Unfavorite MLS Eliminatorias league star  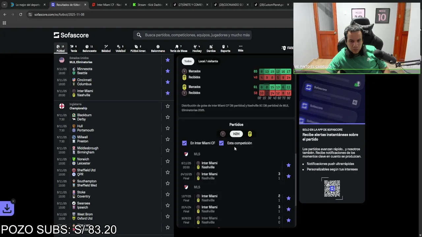tap(167, 60)
